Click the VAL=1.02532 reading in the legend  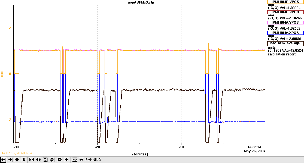[x=290, y=29]
